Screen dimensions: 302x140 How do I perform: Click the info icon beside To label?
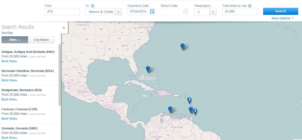93,6
